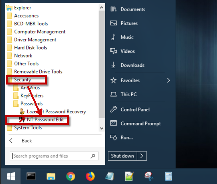Expand the Hard Disk Tools folder
Image resolution: width=217 pixels, height=184 pixels.
[27, 48]
